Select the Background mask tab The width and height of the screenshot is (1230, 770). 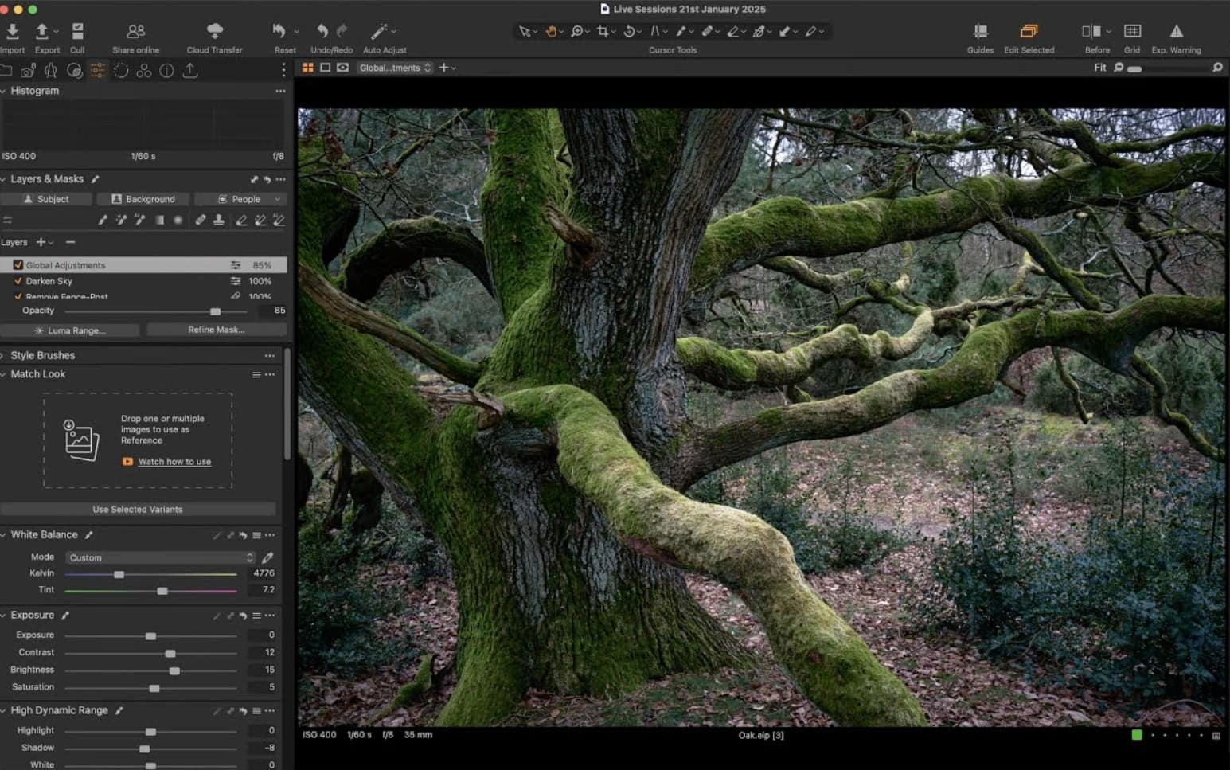point(143,199)
